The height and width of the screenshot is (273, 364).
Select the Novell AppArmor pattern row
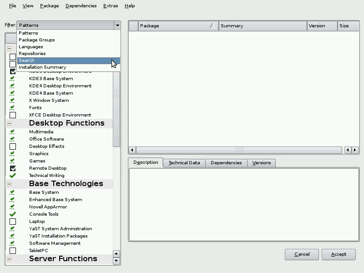59,207
